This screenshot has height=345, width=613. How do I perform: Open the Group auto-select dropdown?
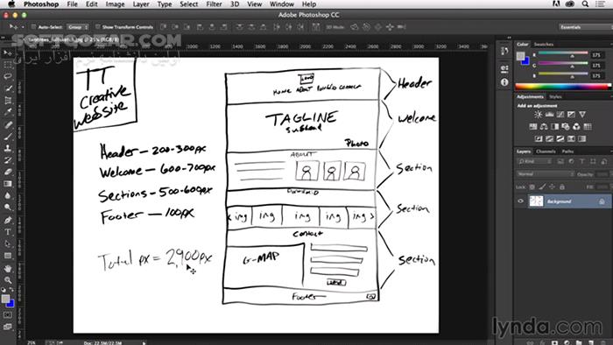pyautogui.click(x=78, y=27)
